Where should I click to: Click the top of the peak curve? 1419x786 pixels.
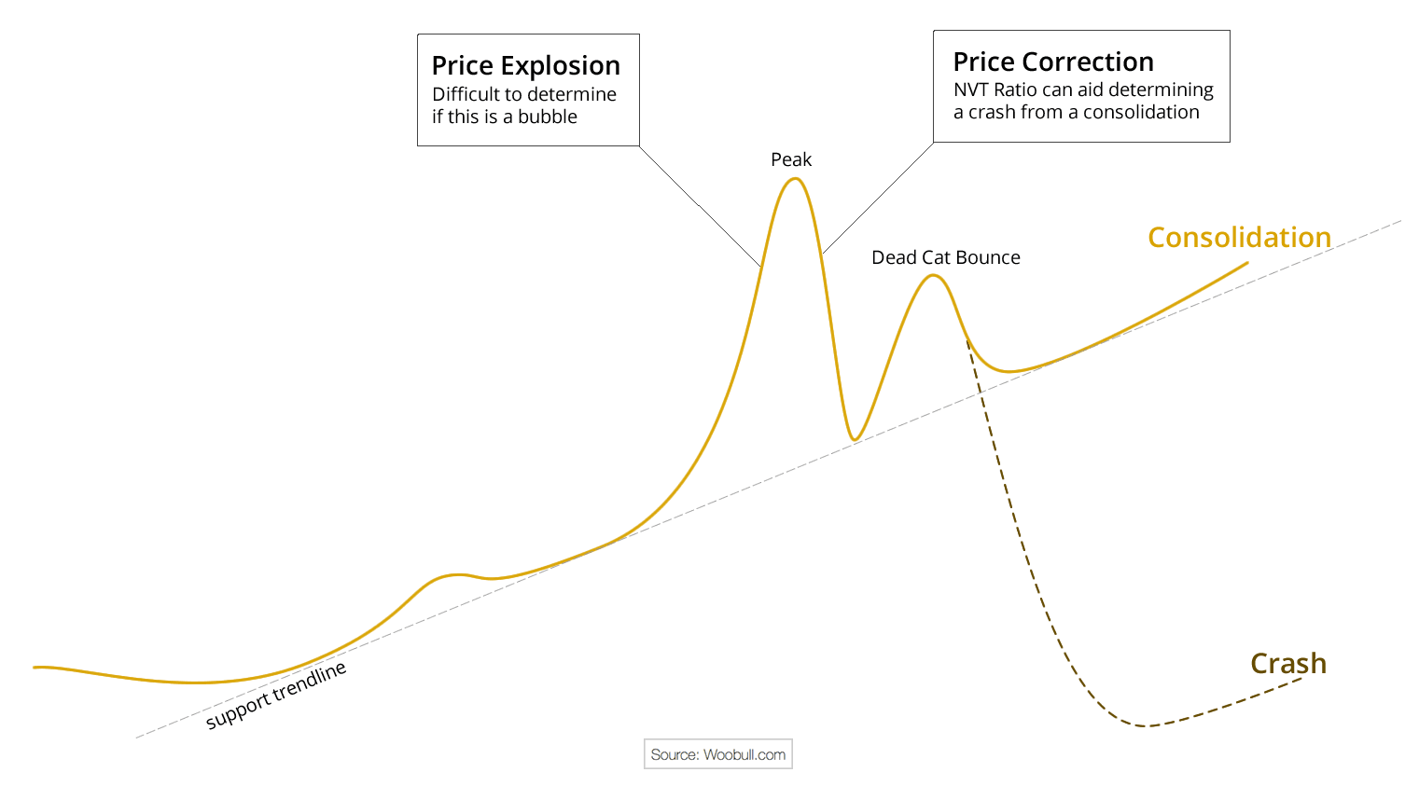795,179
